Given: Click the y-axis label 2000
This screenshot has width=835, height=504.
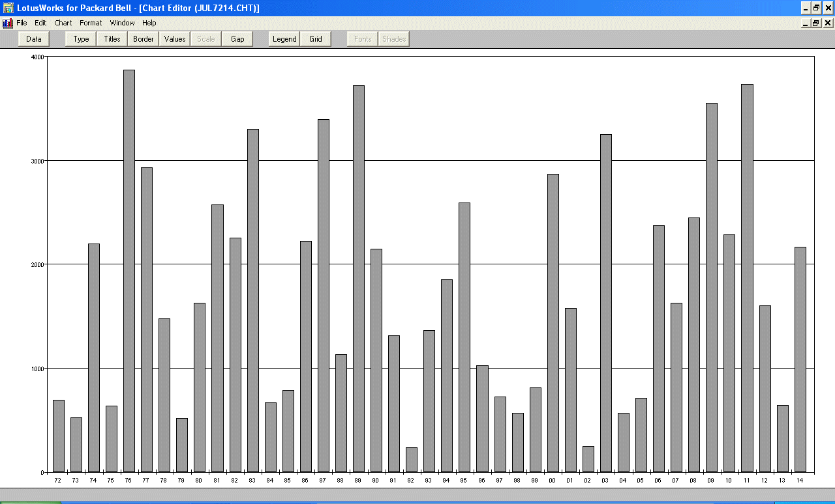Looking at the screenshot, I should tap(37, 265).
